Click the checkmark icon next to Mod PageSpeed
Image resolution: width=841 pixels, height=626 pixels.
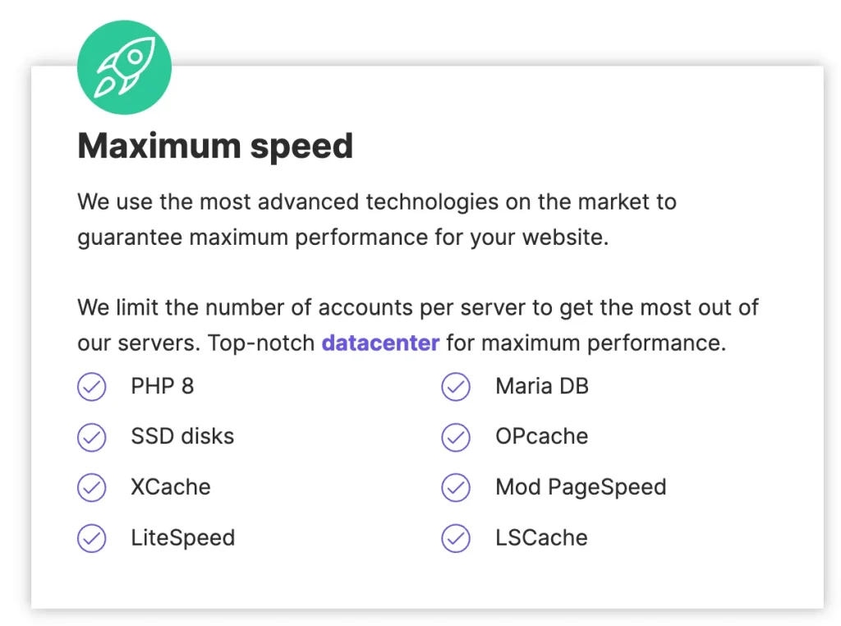(x=456, y=488)
